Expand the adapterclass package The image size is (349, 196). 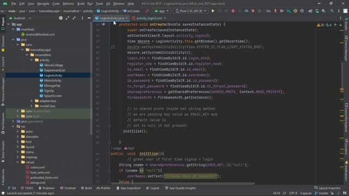(x=32, y=101)
